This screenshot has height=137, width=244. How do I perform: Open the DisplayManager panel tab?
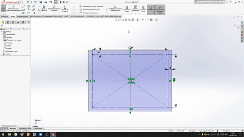[23, 22]
